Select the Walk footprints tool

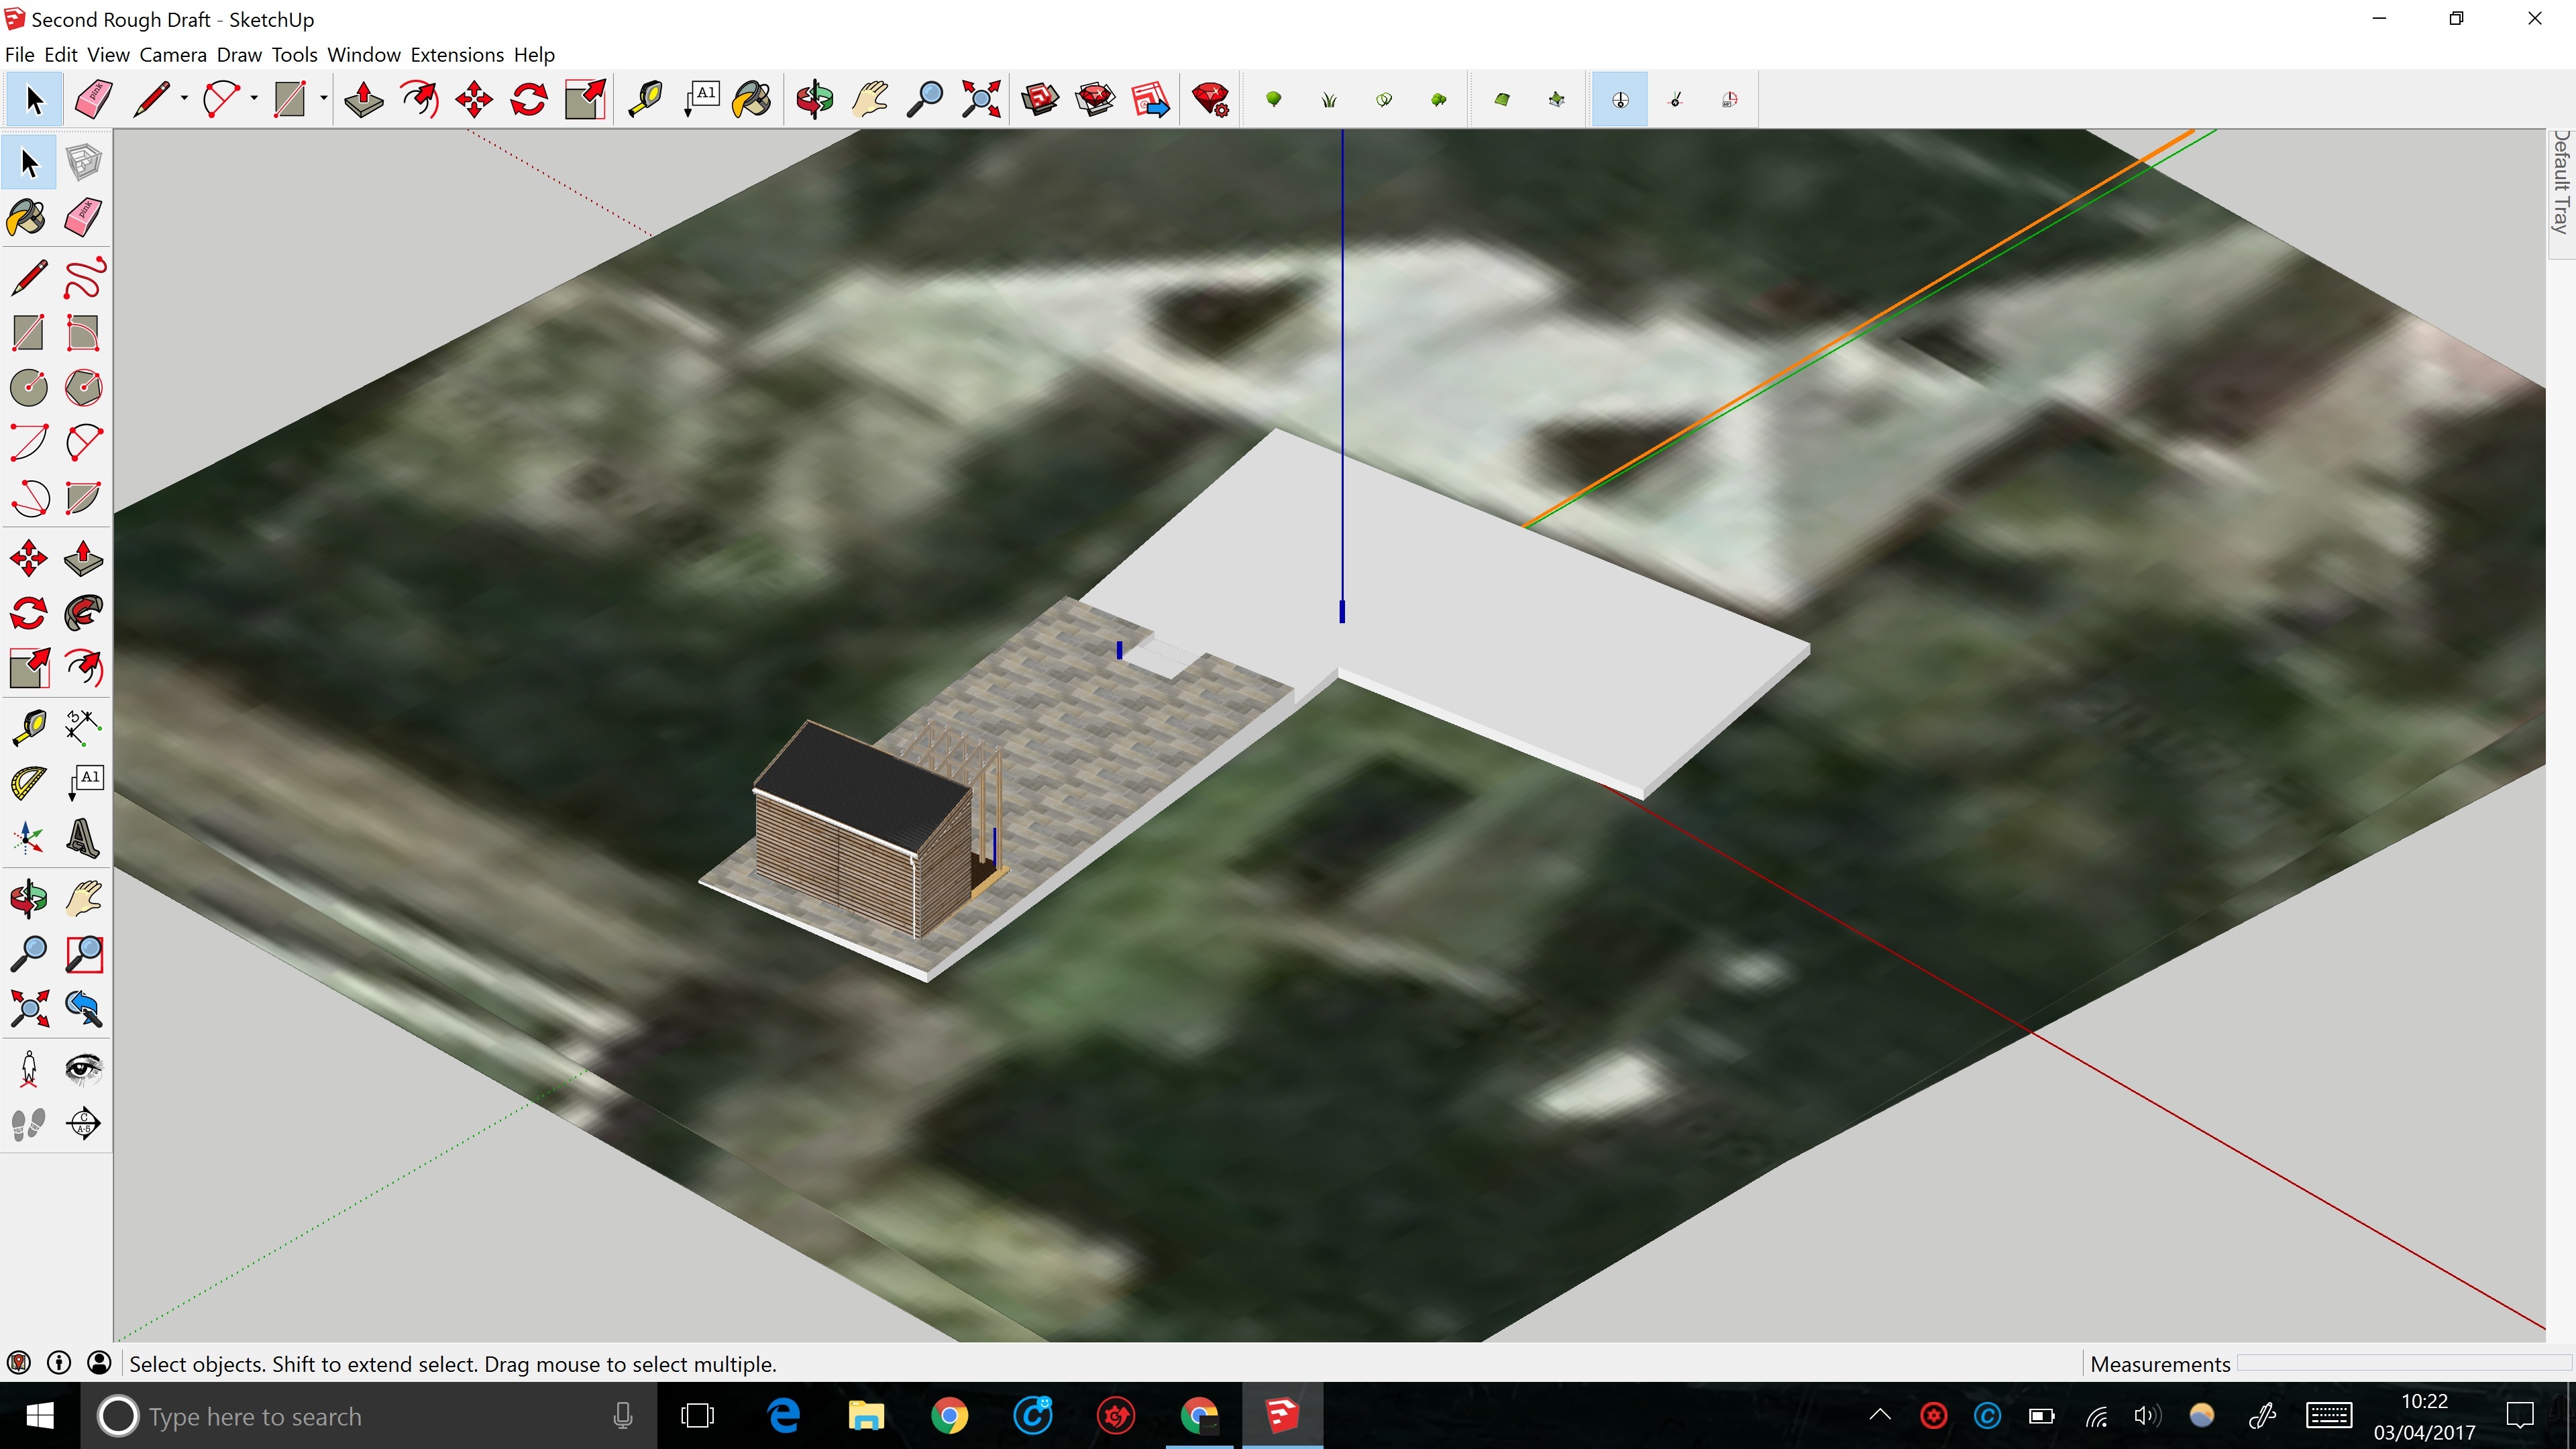tap(28, 1124)
